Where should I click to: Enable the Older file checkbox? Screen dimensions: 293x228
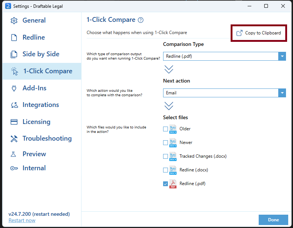click(165, 129)
